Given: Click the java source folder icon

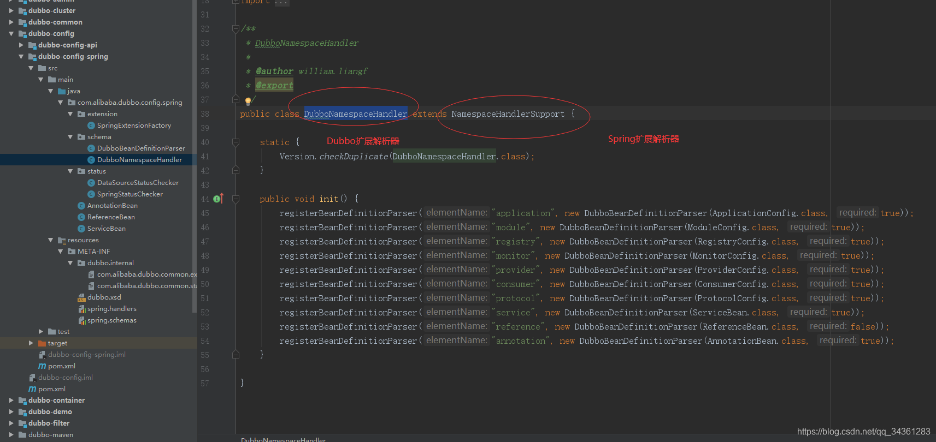Looking at the screenshot, I should 62,91.
